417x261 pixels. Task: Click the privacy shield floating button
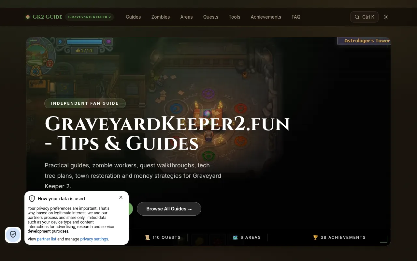13,234
